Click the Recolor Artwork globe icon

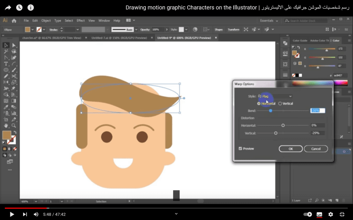coord(195,30)
